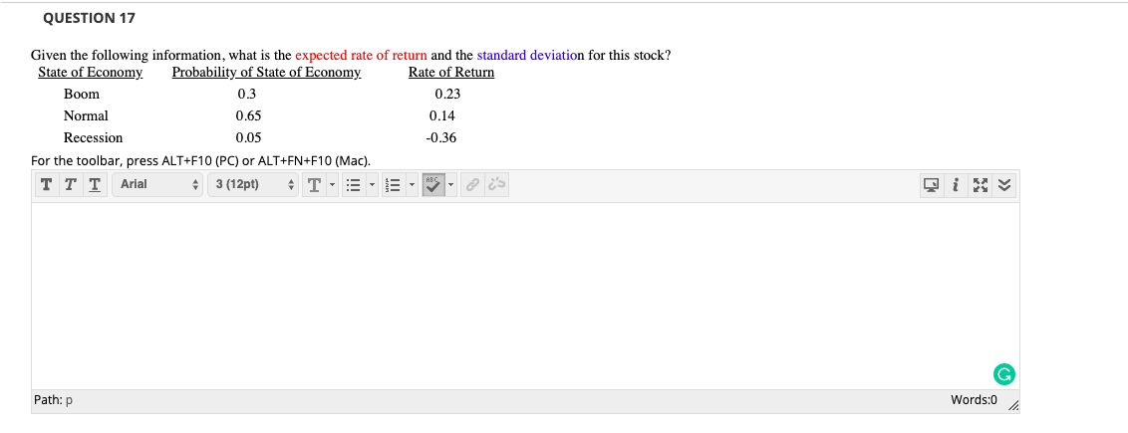1128x433 pixels.
Task: Click the ALT+F10 toolbar hint text
Action: tap(200, 160)
